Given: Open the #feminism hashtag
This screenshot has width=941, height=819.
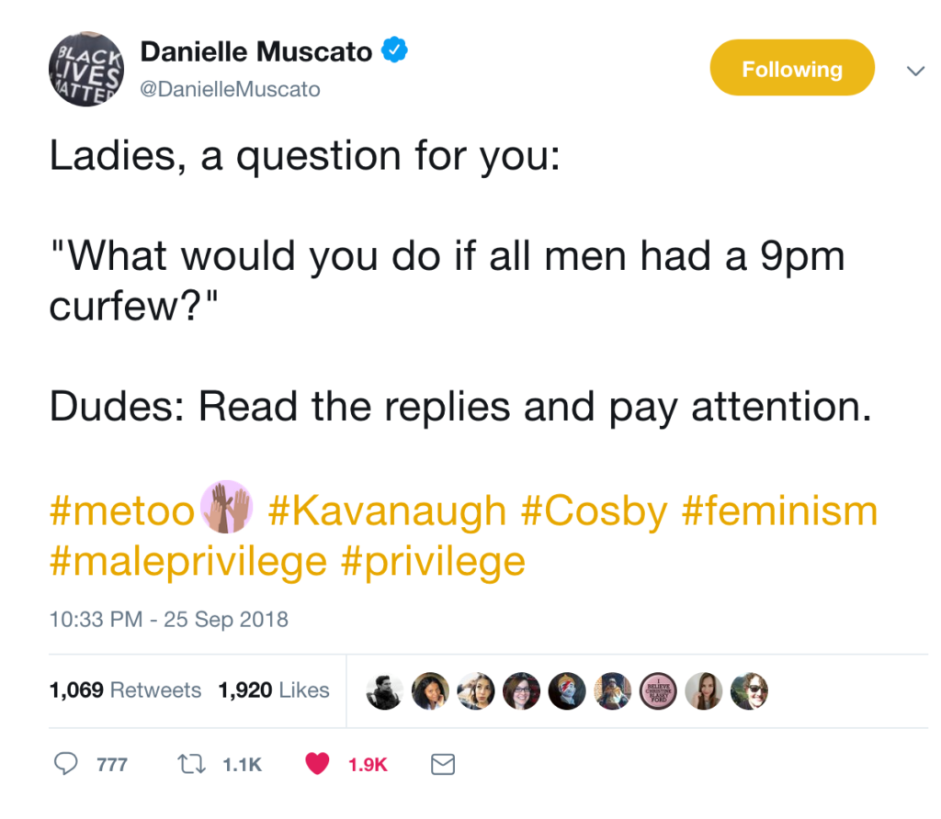Looking at the screenshot, I should pos(779,511).
